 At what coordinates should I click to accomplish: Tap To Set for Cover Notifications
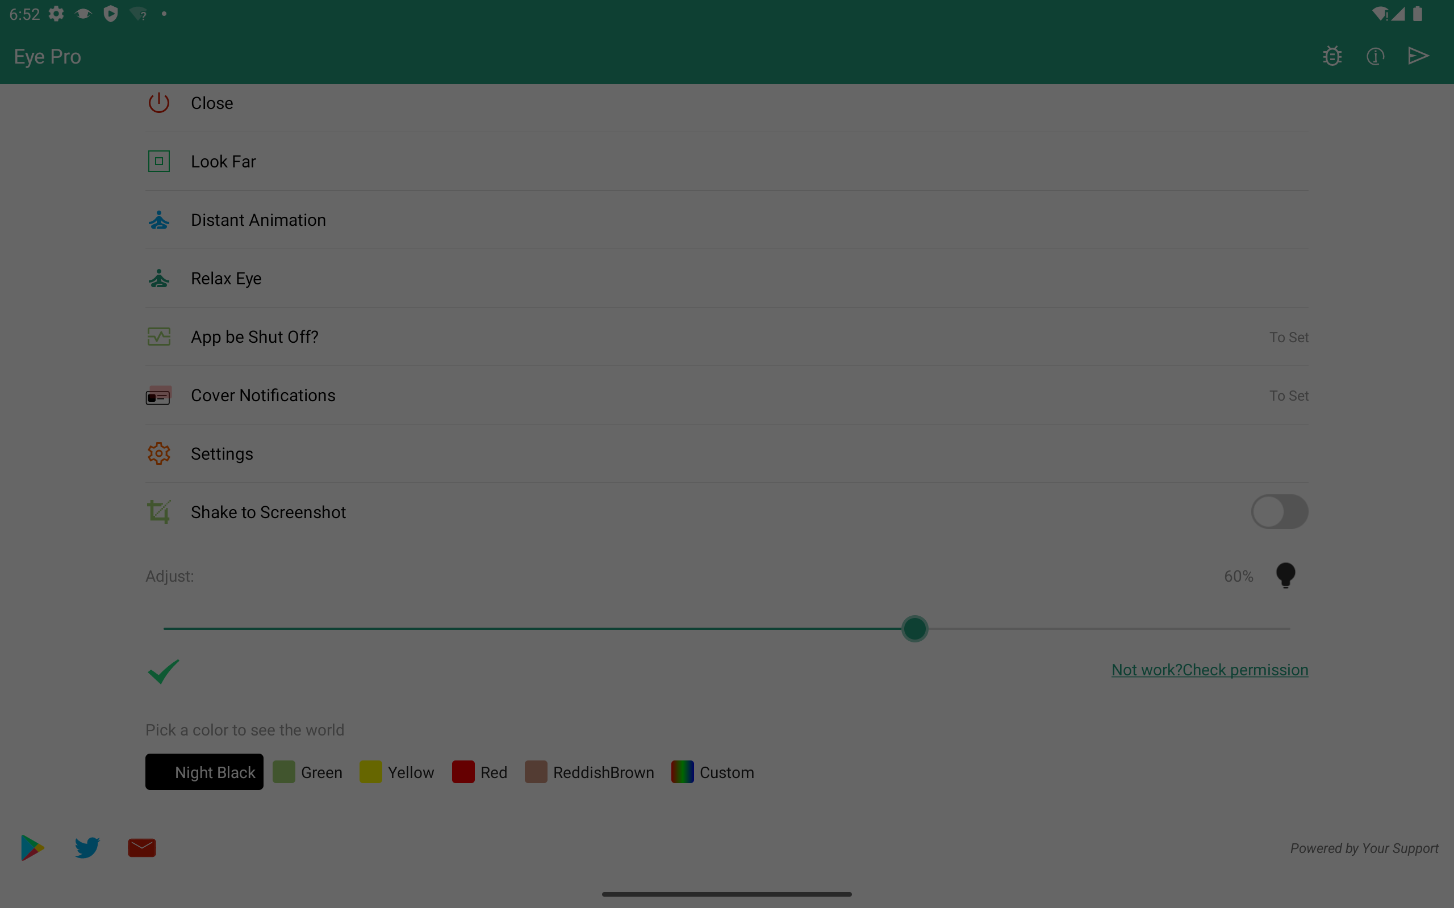1289,396
